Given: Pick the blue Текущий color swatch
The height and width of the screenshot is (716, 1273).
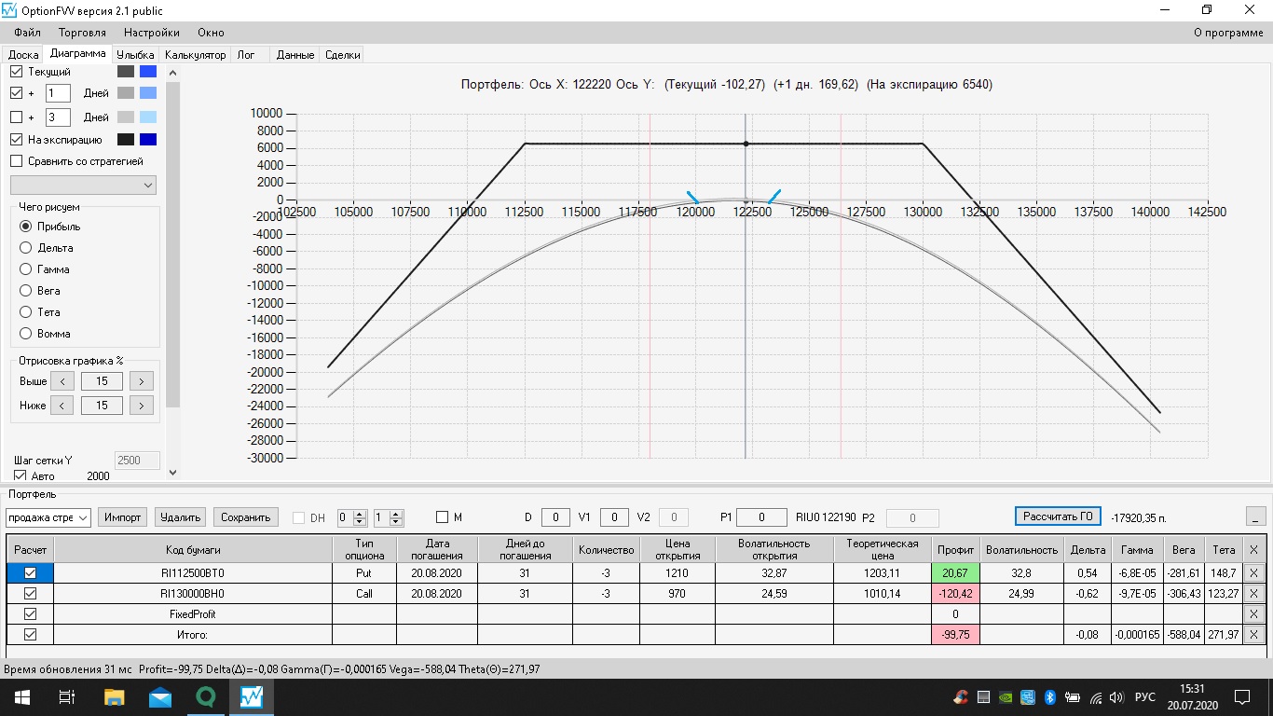Looking at the screenshot, I should coord(148,71).
